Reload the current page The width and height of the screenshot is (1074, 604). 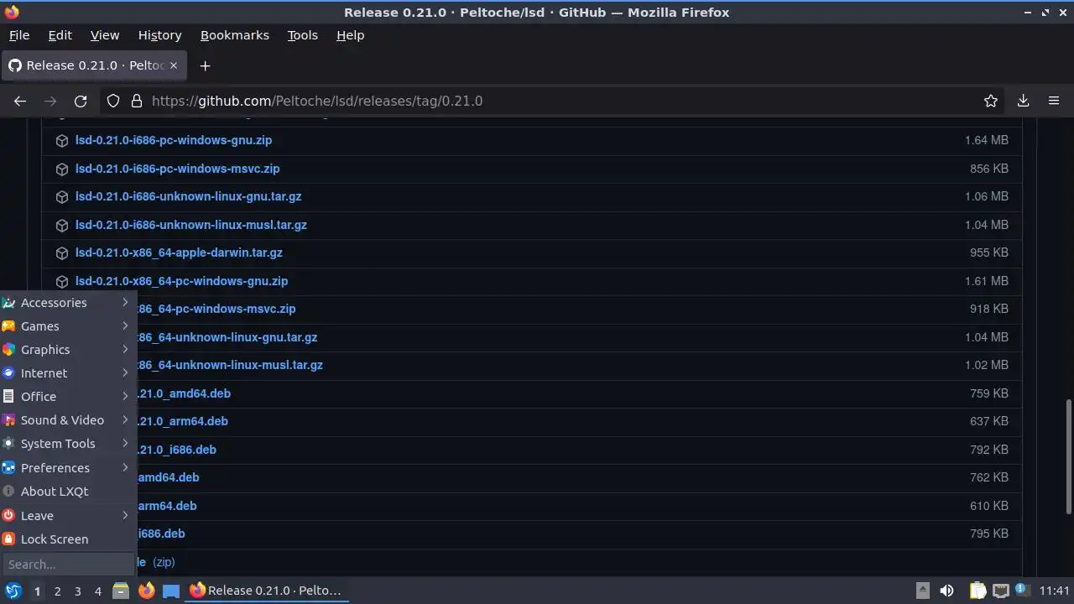click(x=81, y=101)
